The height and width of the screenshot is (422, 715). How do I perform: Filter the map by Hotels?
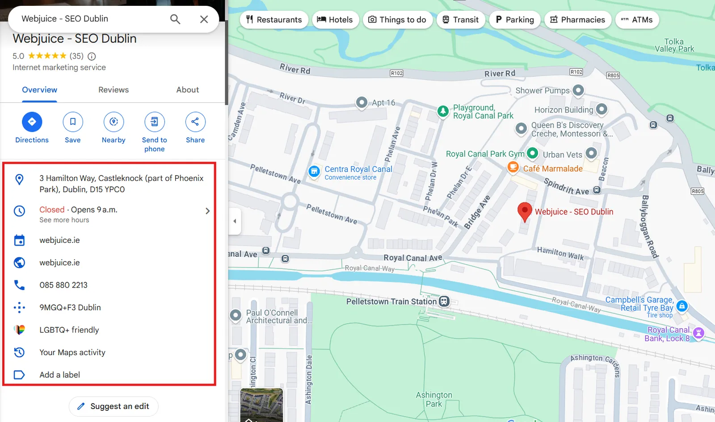(335, 20)
